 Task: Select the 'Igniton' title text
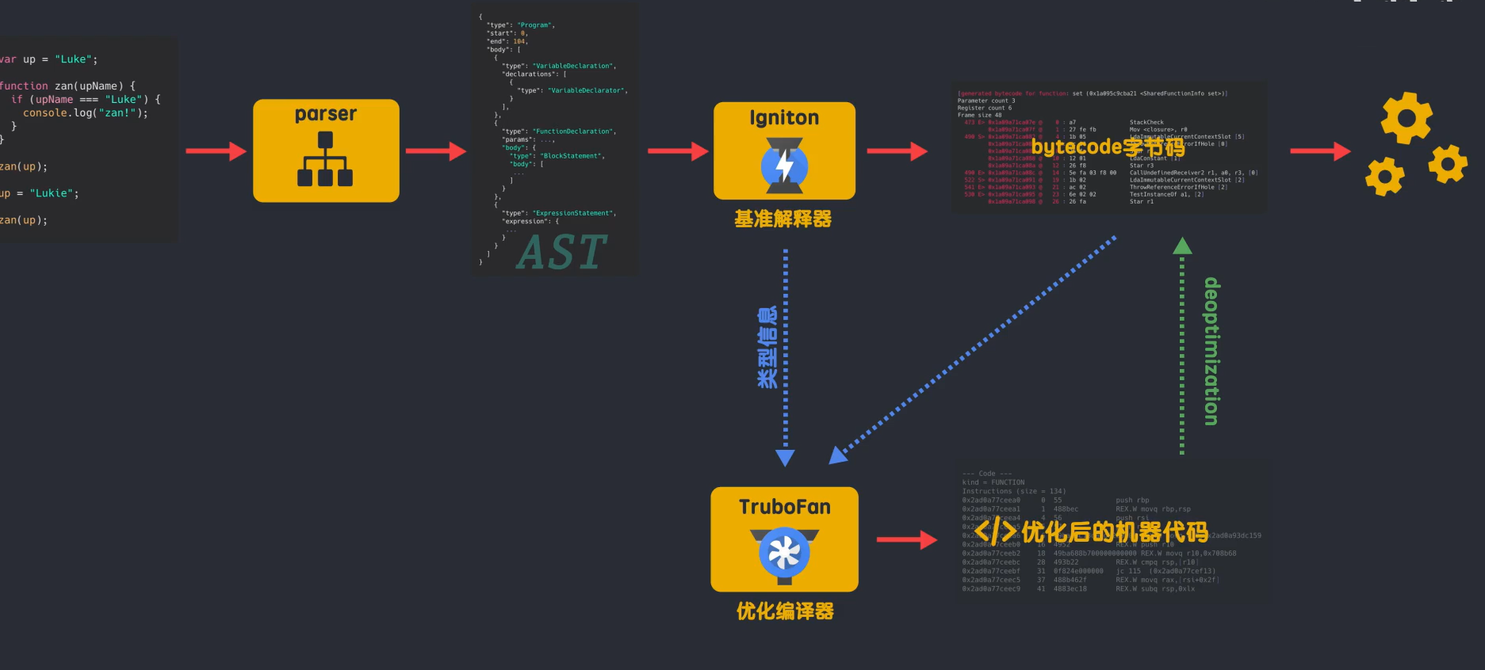pyautogui.click(x=784, y=118)
